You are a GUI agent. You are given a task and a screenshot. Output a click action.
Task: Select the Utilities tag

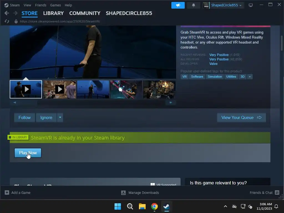pyautogui.click(x=231, y=77)
